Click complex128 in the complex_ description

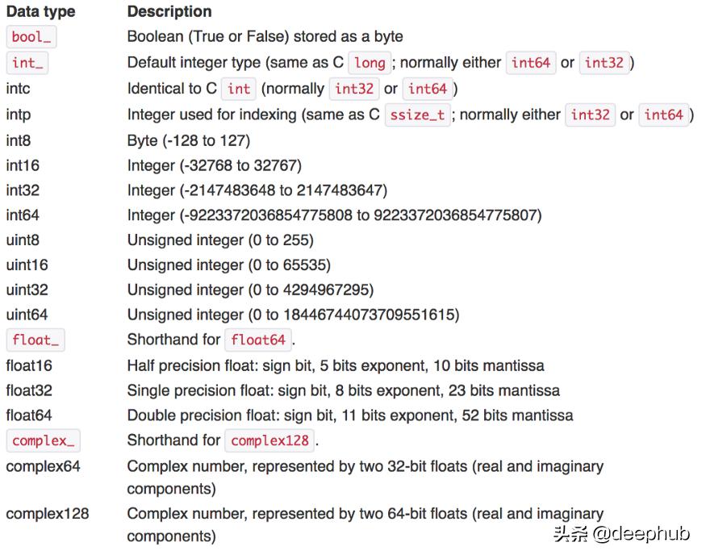pyautogui.click(x=270, y=441)
